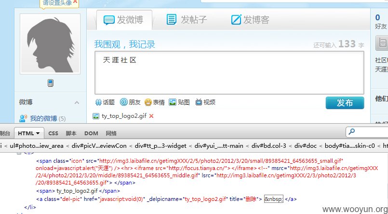Screen dimensions: 388x214
Task: Switch to the CSS panel in Firebug
Action: pyautogui.click(x=53, y=133)
